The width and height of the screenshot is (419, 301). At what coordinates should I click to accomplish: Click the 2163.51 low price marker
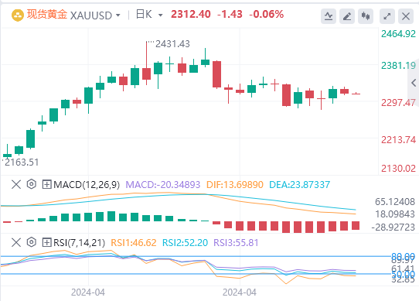(x=22, y=162)
